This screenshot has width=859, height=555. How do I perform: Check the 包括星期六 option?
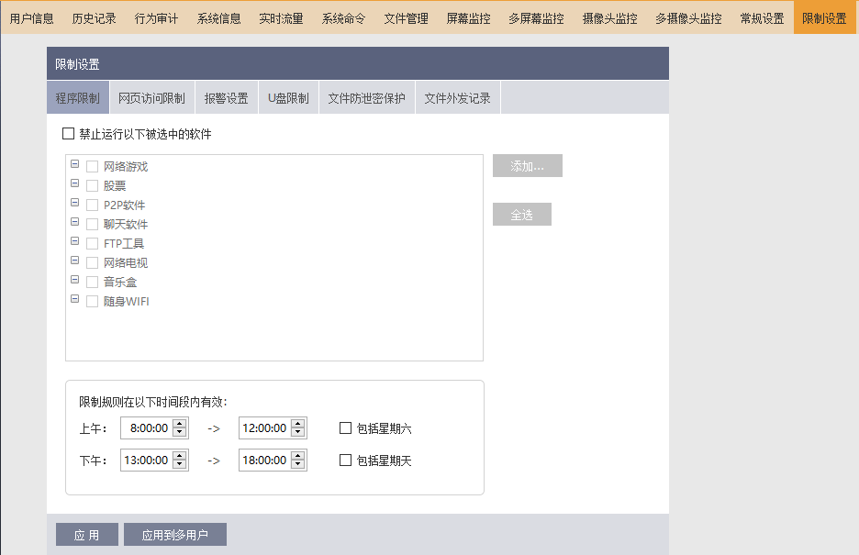[345, 427]
